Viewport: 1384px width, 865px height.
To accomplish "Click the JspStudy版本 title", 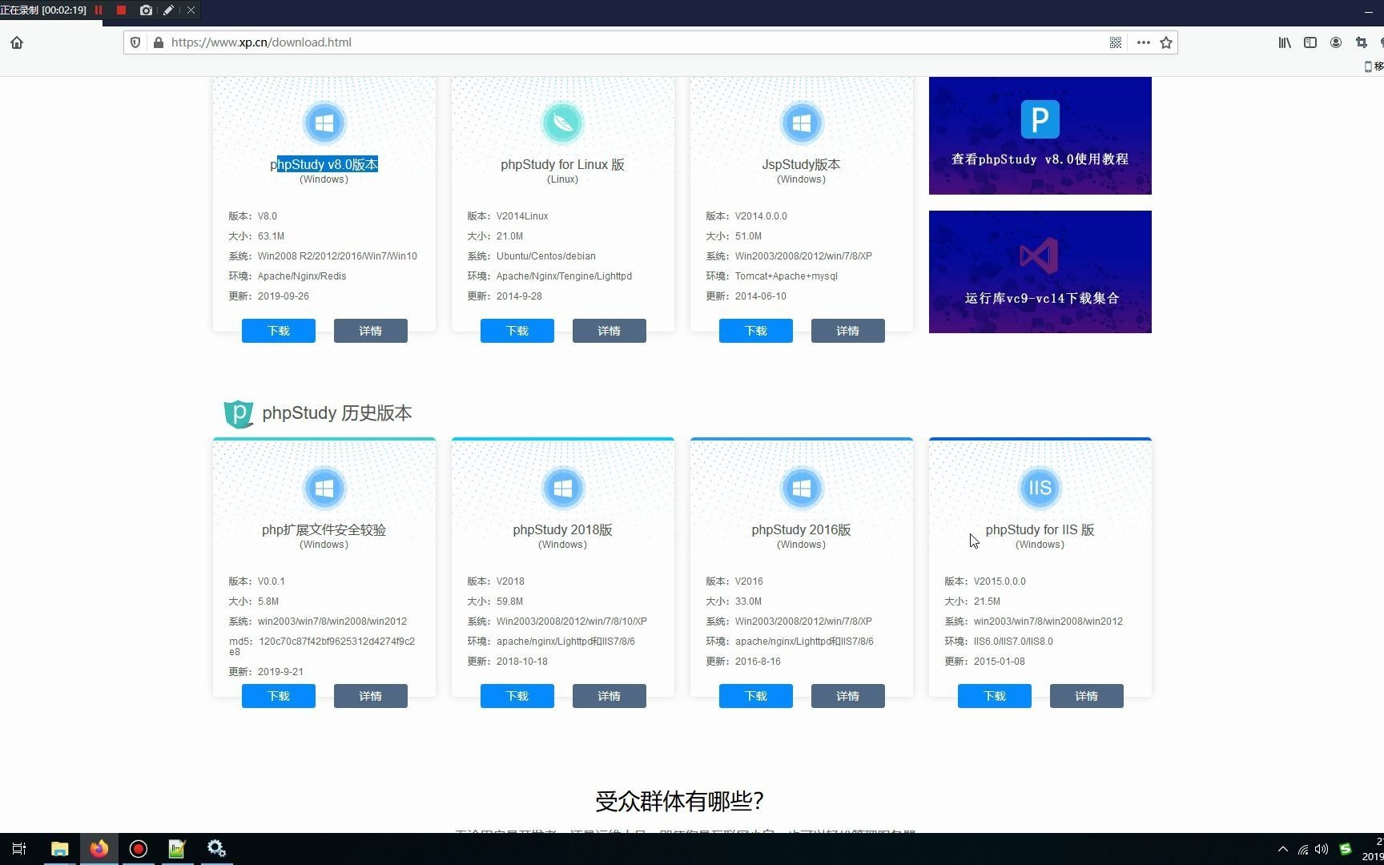I will pos(802,164).
